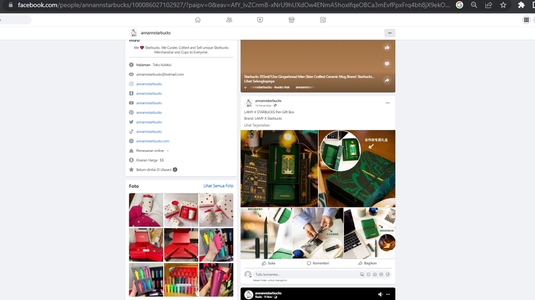The width and height of the screenshot is (535, 300).
Task: Open the Marketplace icon in top navigation
Action: [291, 20]
